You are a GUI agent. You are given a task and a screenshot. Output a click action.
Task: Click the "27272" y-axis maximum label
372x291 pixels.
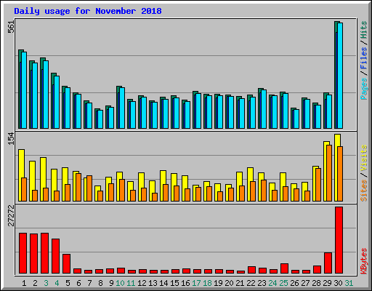click(11, 216)
